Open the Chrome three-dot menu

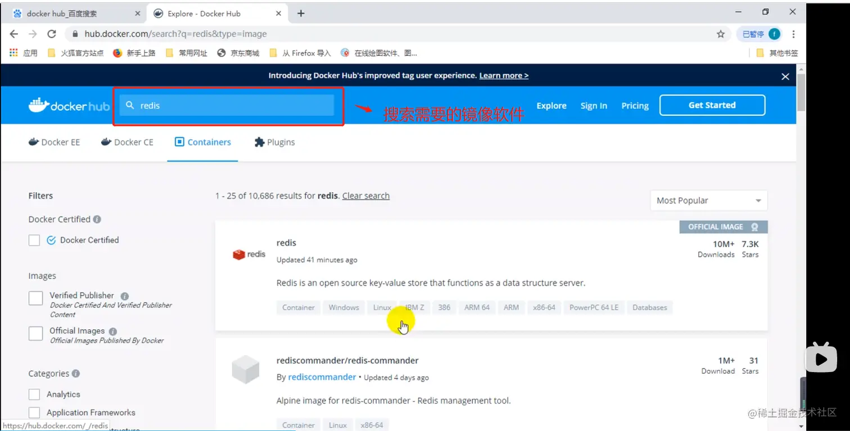tap(793, 34)
